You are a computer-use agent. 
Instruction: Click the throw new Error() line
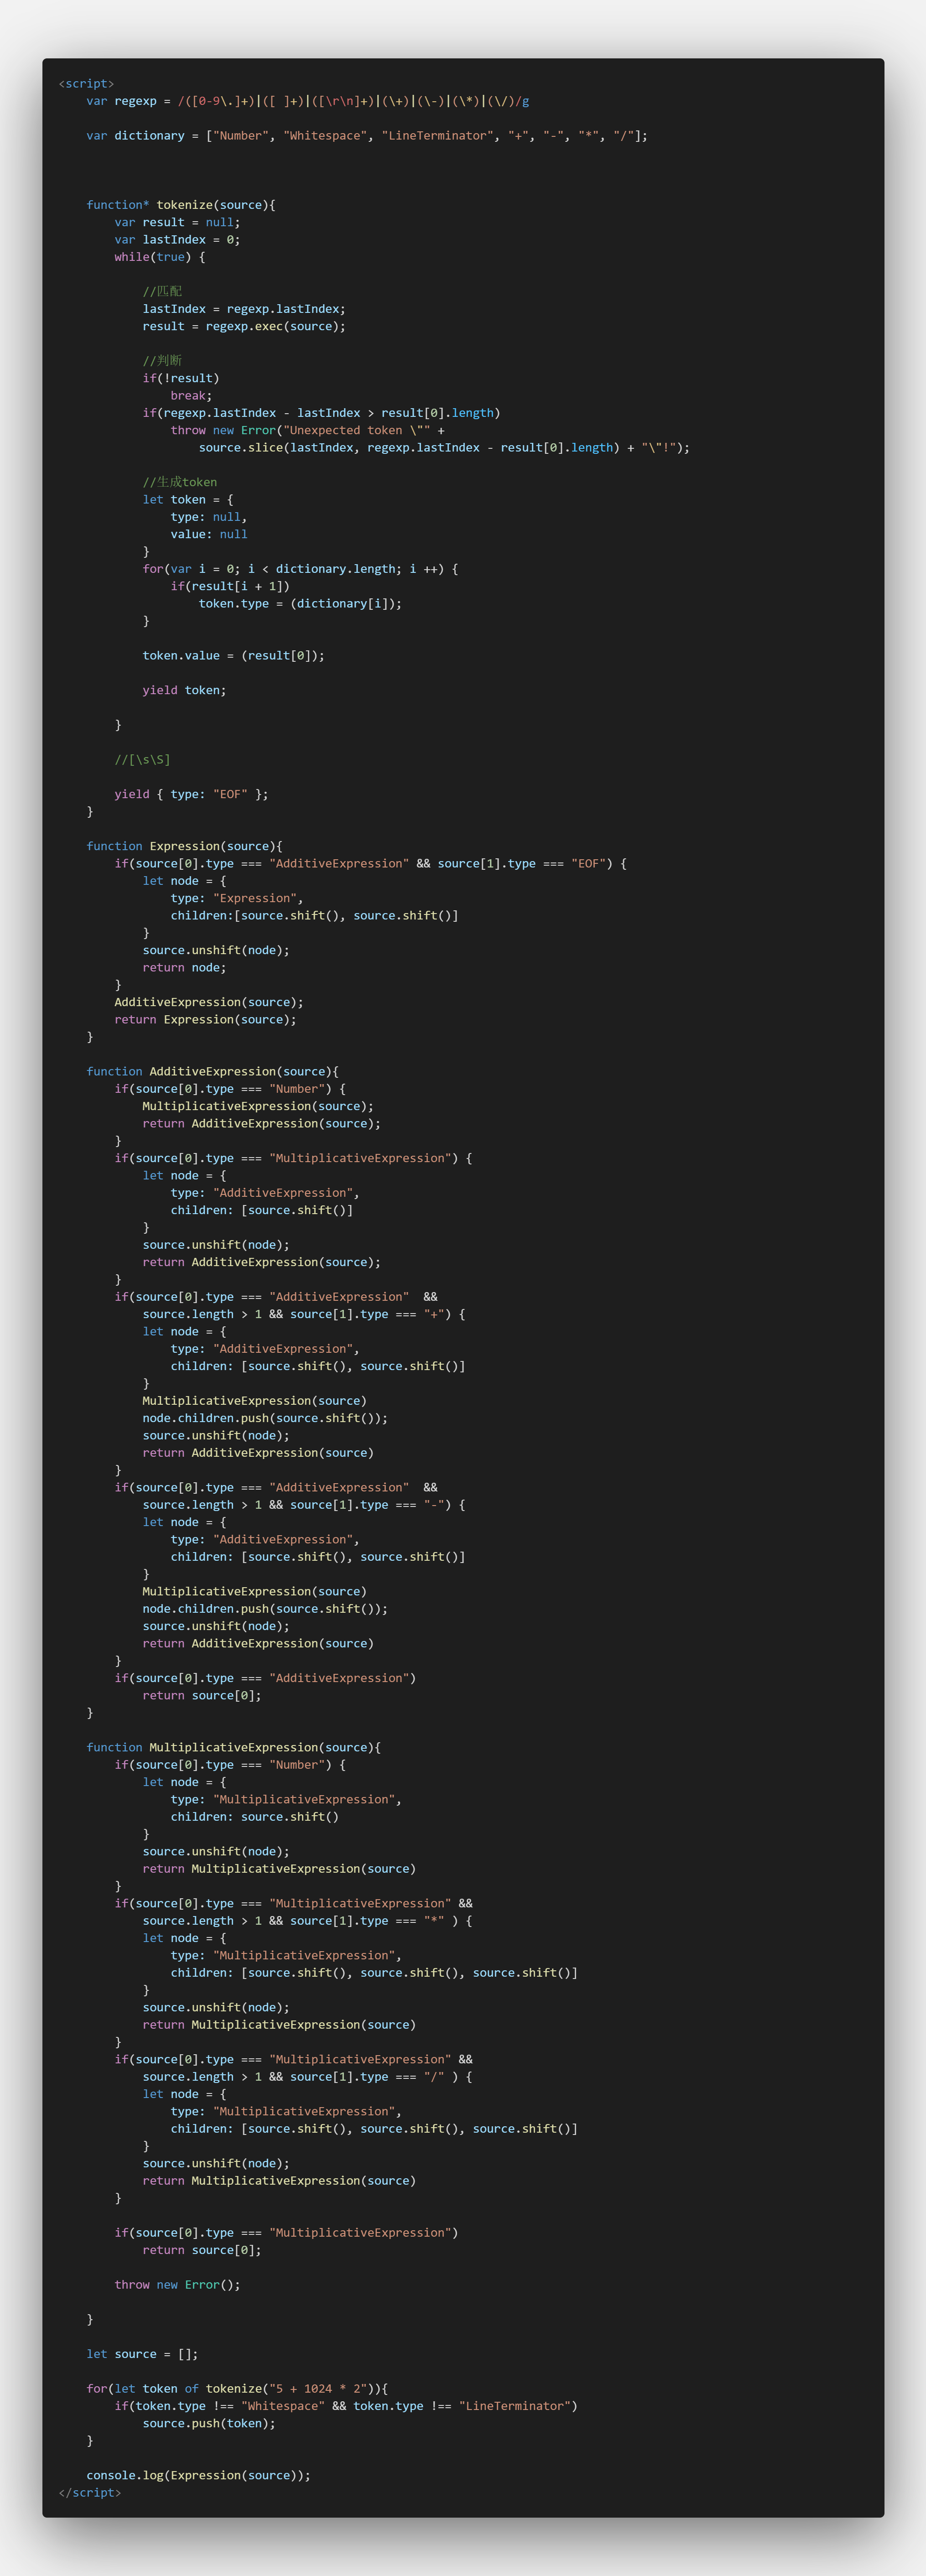pos(177,2285)
